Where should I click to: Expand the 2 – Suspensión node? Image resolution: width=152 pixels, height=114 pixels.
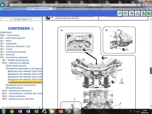point(1,43)
